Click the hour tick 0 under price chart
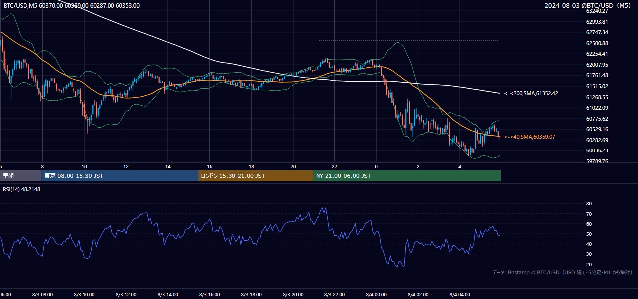 pyautogui.click(x=376, y=166)
